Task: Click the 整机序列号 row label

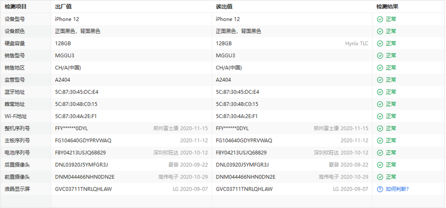Action: point(17,128)
